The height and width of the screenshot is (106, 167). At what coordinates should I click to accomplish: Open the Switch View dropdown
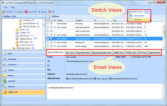(x=136, y=12)
